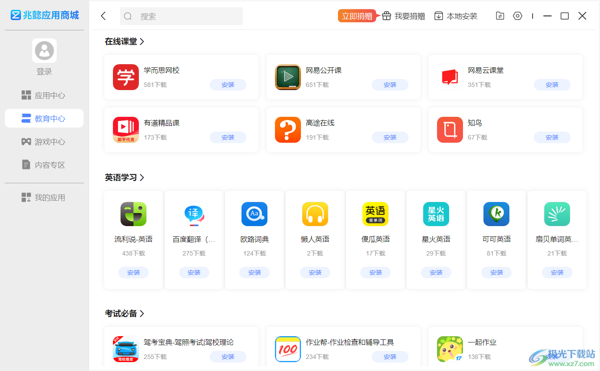Install 流利说-英语

[133, 272]
